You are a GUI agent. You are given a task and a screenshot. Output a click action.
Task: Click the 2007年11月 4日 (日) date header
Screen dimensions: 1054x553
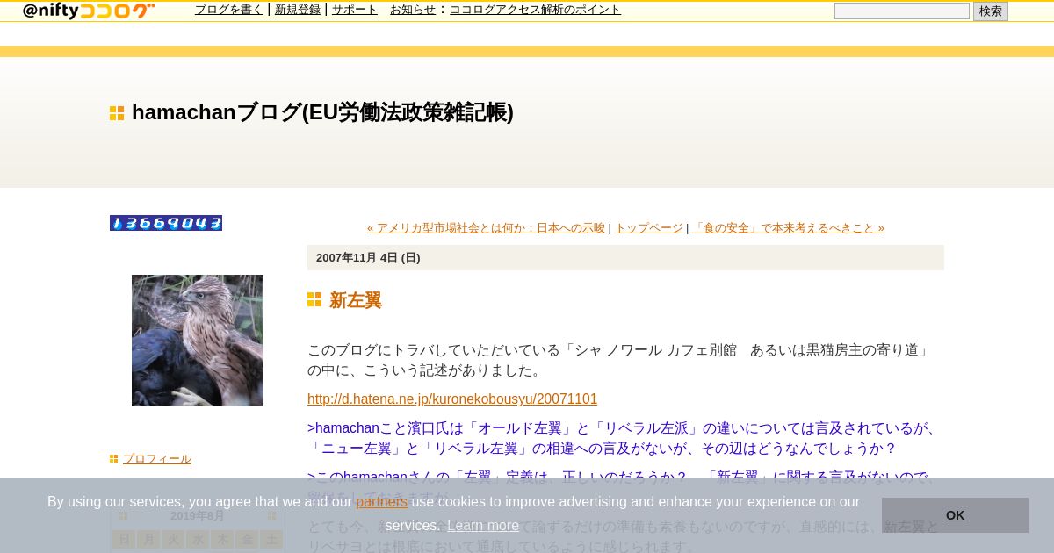click(x=625, y=258)
